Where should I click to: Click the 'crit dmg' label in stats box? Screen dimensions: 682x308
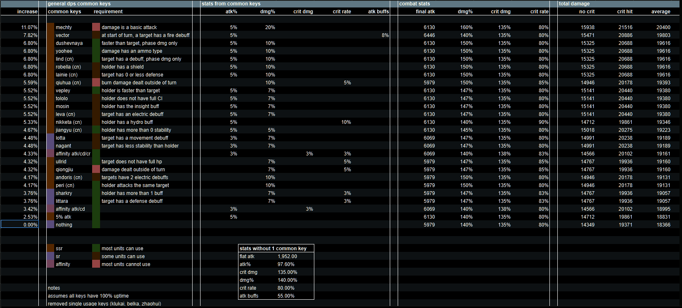(x=248, y=272)
